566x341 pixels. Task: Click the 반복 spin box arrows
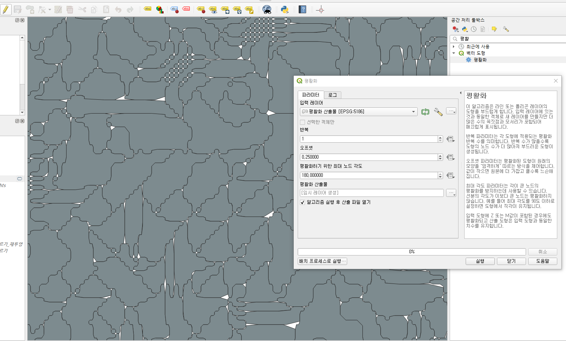pyautogui.click(x=440, y=139)
